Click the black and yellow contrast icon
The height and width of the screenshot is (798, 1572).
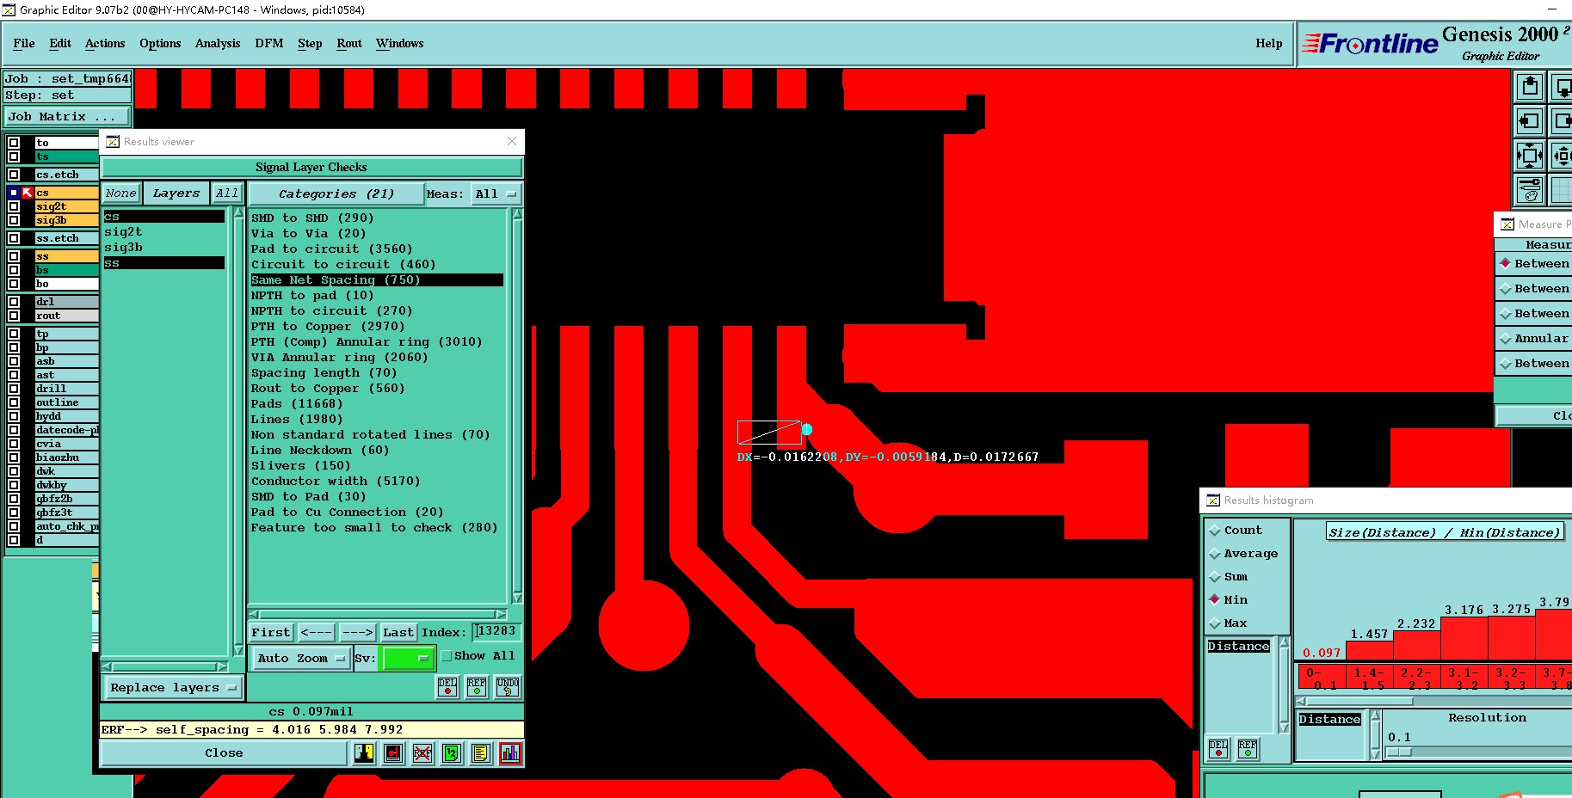coord(364,753)
